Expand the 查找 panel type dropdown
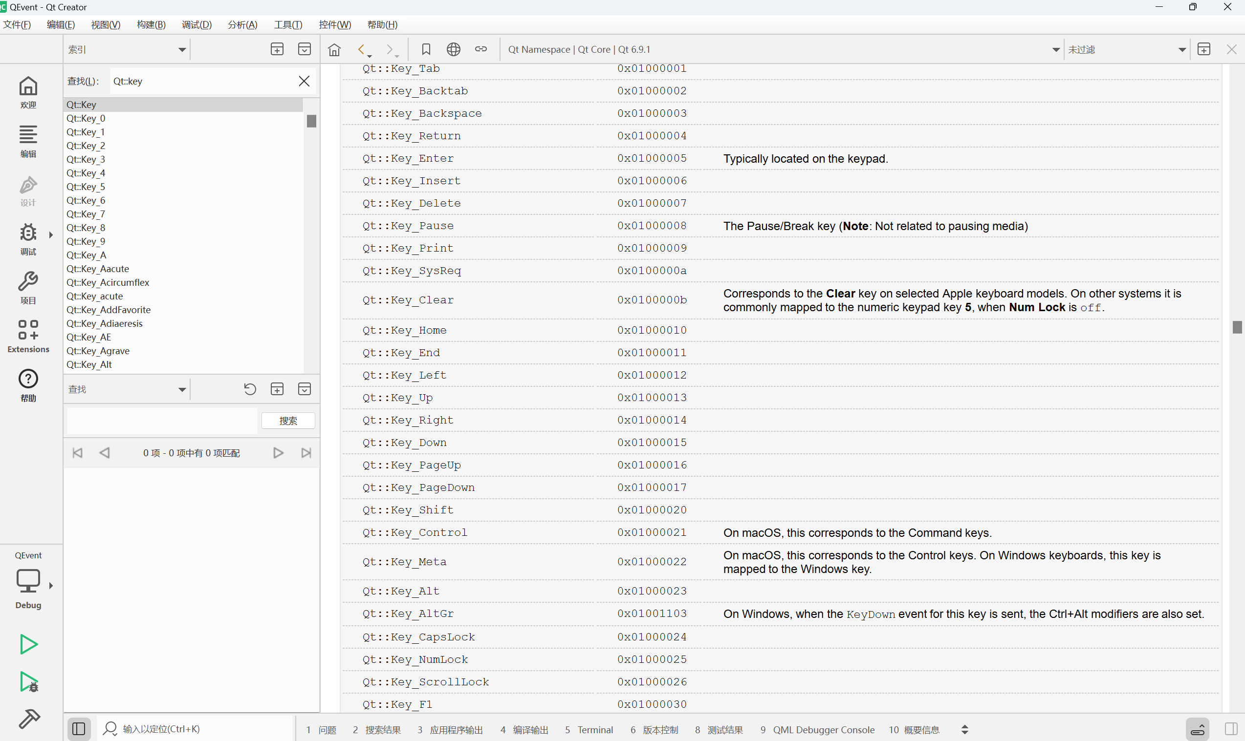Image resolution: width=1245 pixels, height=741 pixels. (x=182, y=389)
